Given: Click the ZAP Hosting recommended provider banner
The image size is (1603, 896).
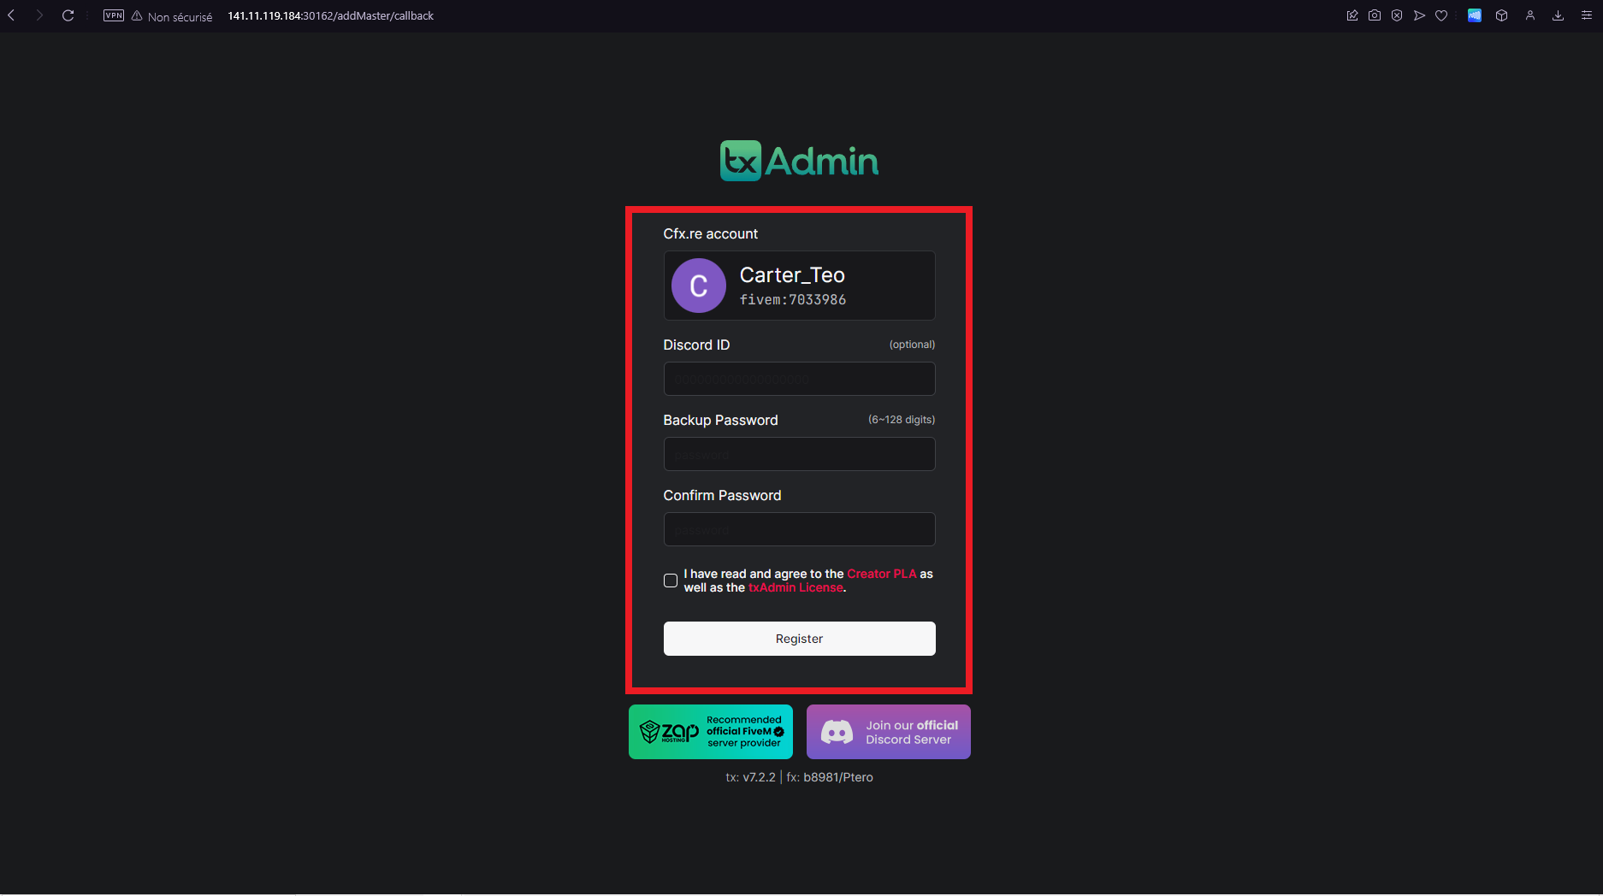Looking at the screenshot, I should [x=710, y=732].
